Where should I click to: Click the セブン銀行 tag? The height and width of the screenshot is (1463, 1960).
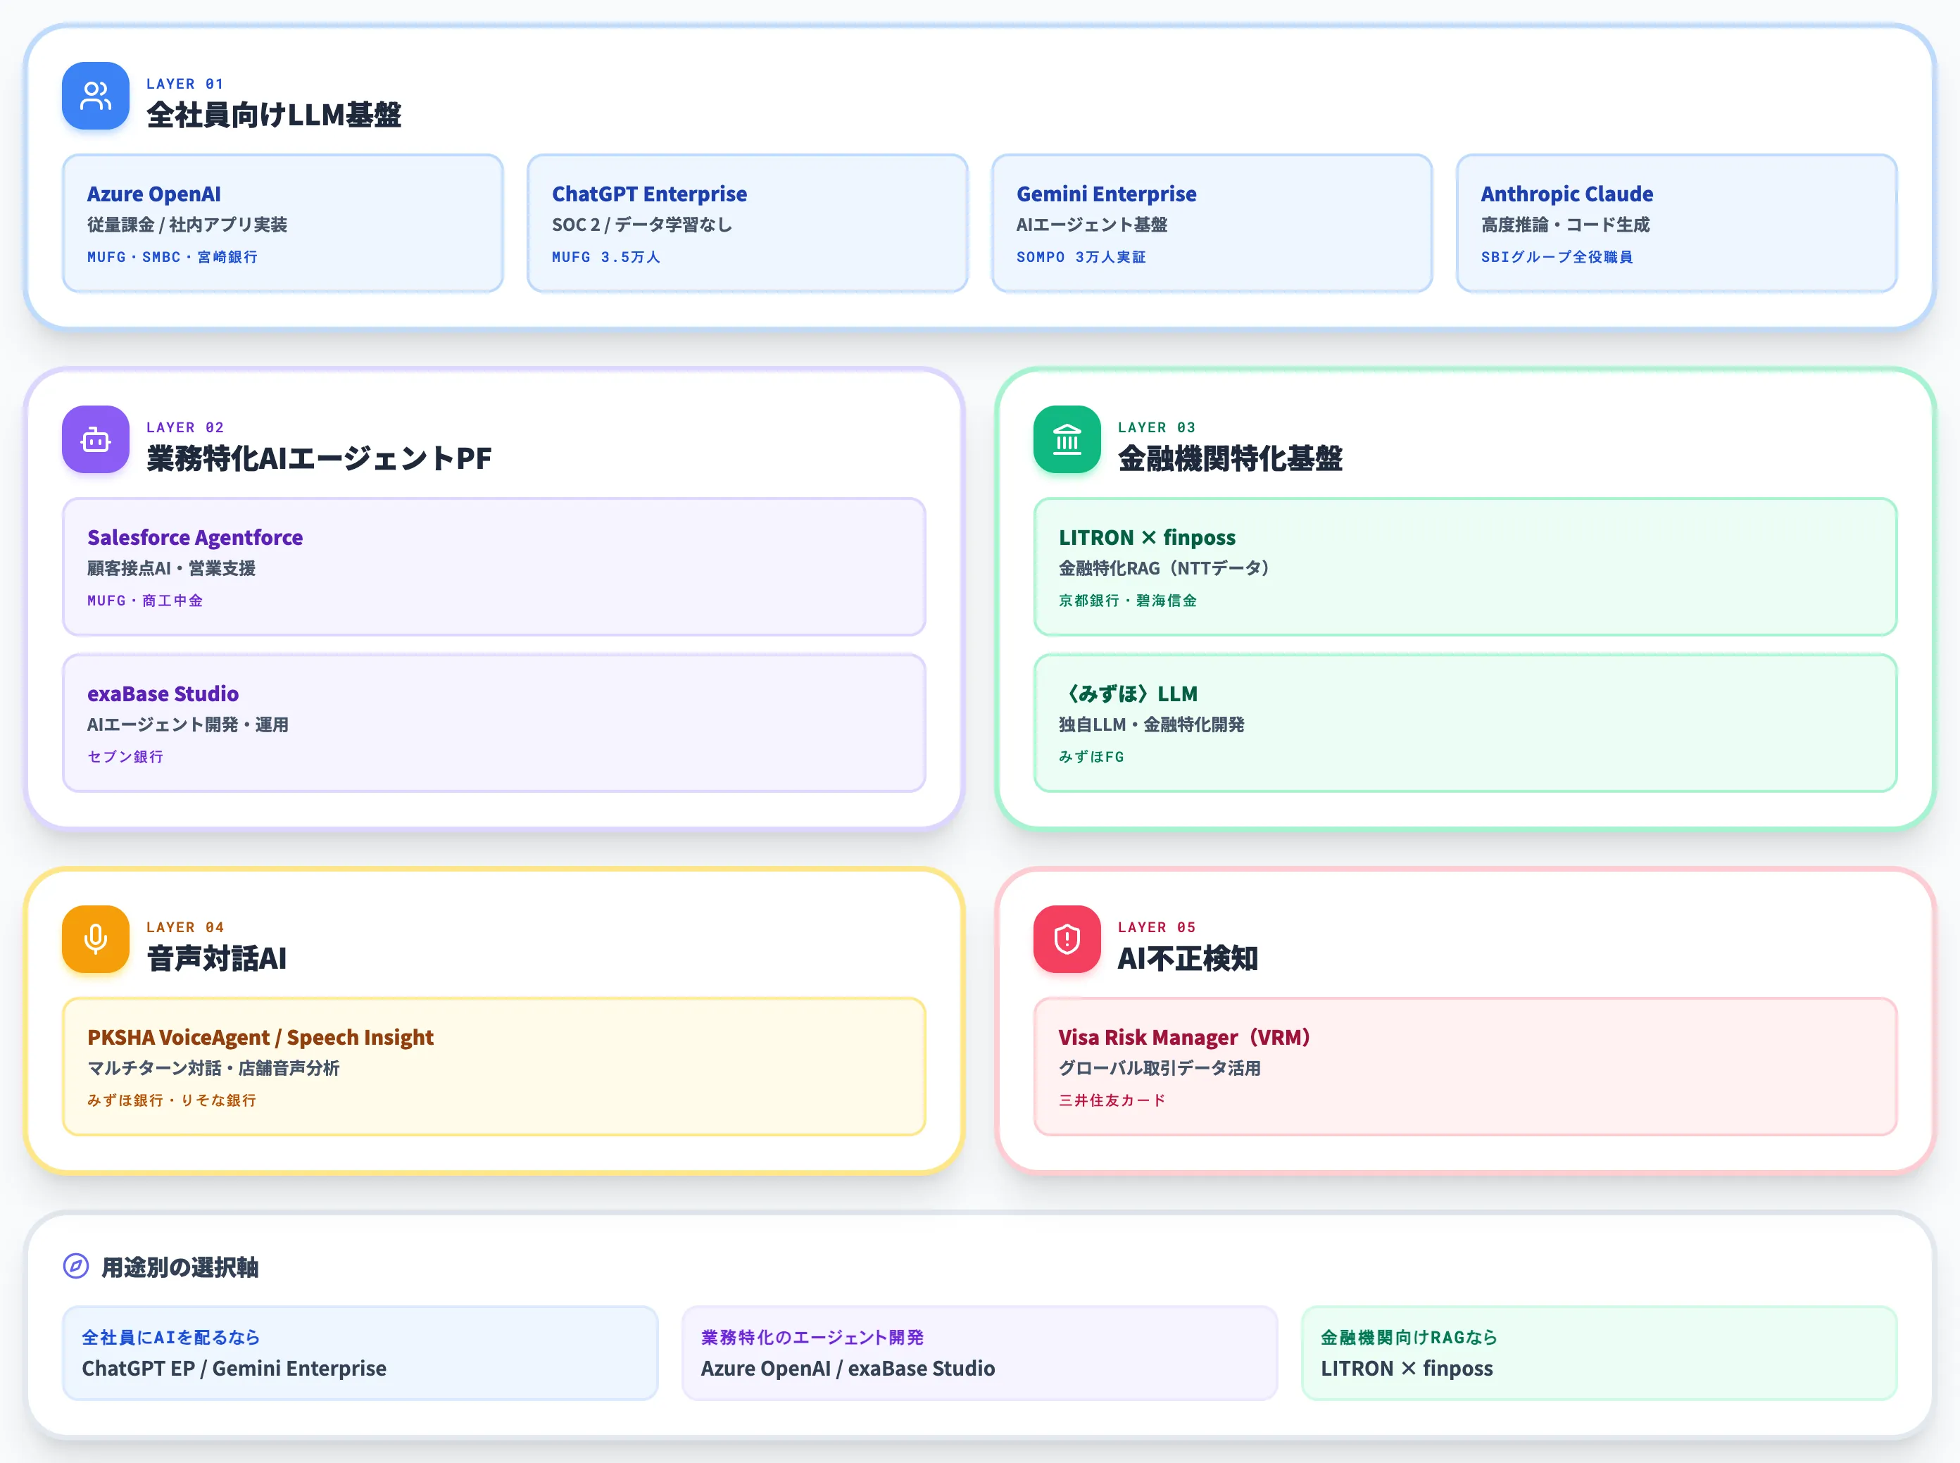click(125, 756)
